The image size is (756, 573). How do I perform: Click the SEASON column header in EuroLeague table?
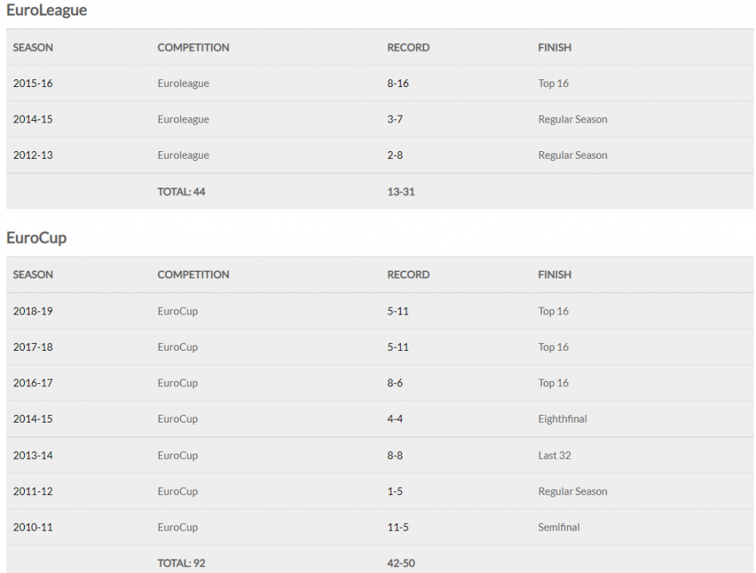coord(33,48)
